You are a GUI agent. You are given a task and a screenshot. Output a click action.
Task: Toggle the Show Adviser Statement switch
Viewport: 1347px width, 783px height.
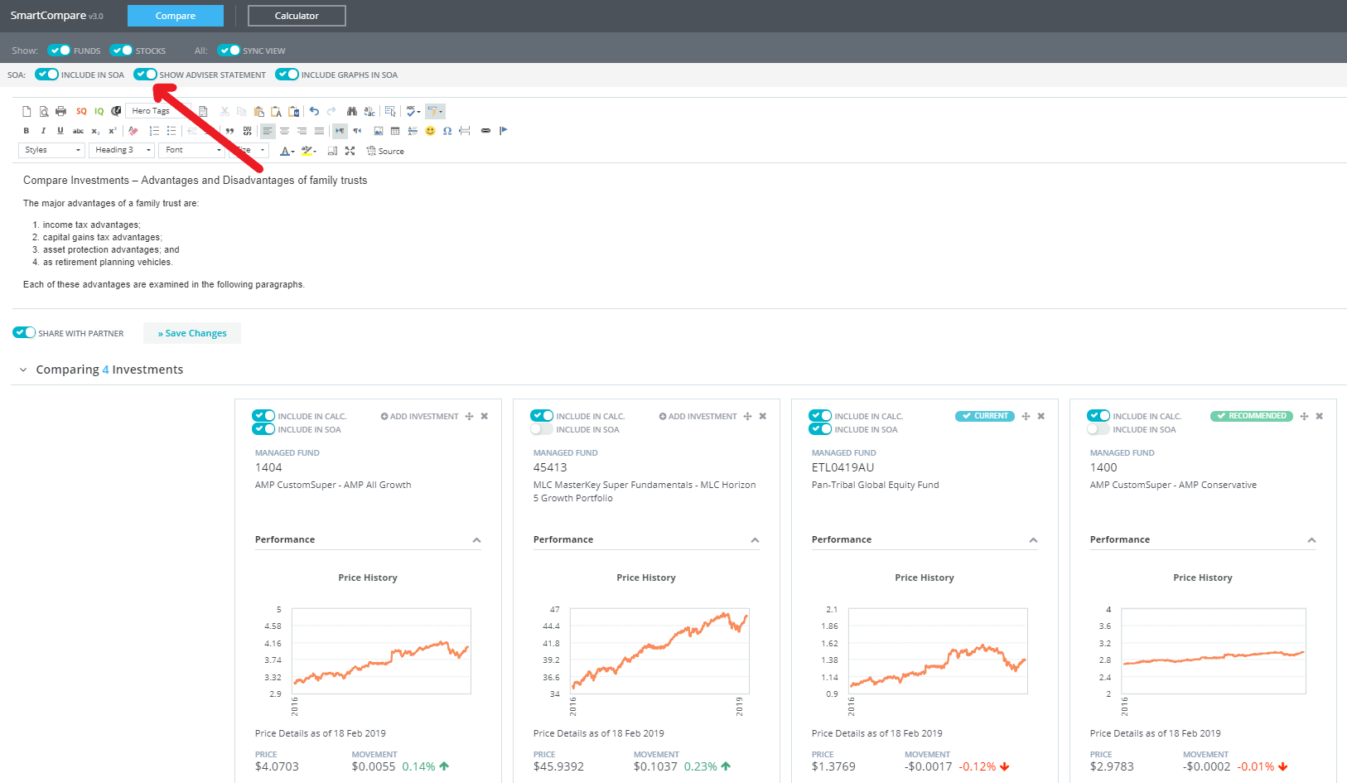[x=146, y=75]
